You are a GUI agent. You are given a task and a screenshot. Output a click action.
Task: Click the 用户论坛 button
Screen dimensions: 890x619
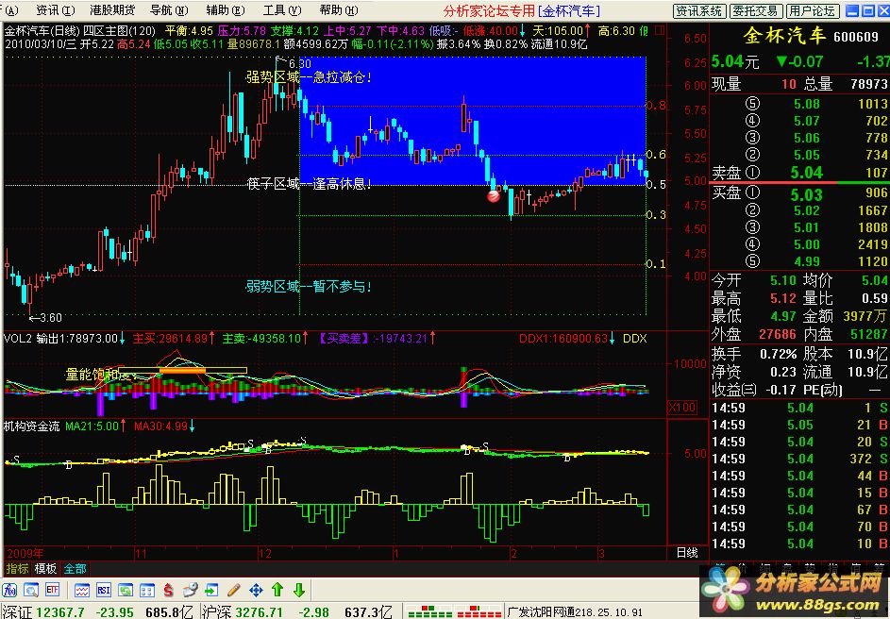(x=812, y=10)
